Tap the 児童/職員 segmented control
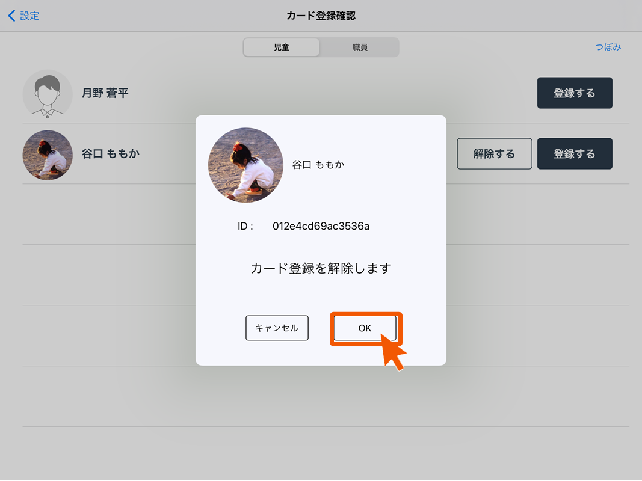Viewport: 642px width, 481px height. 321,47
